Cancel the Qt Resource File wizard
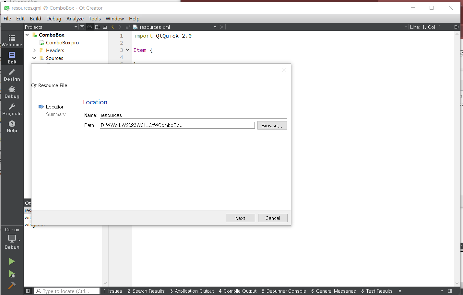Viewport: 463px width, 295px height. (273, 218)
